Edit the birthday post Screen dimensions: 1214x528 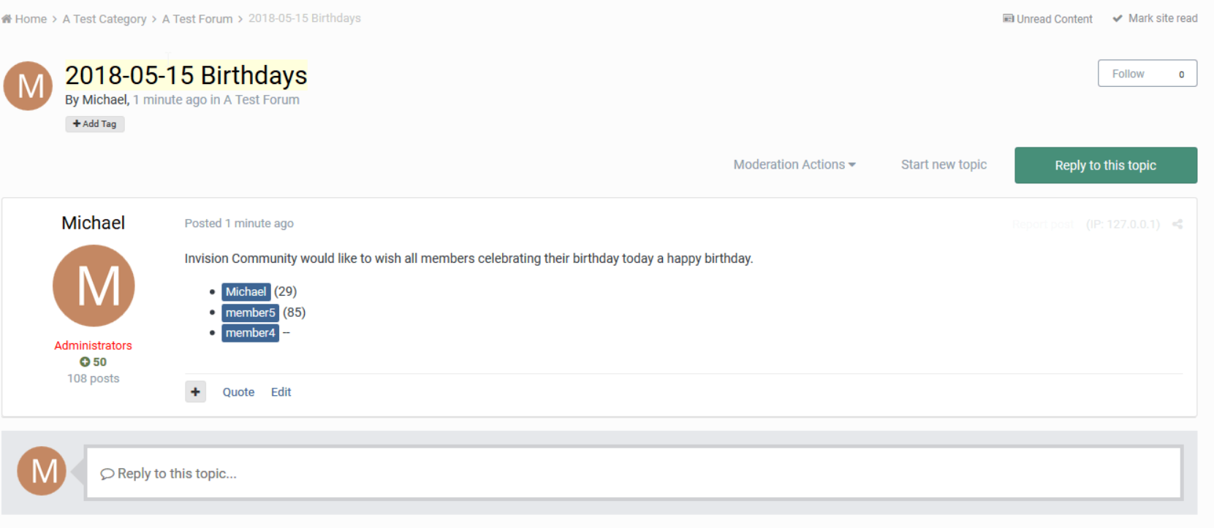(x=281, y=392)
